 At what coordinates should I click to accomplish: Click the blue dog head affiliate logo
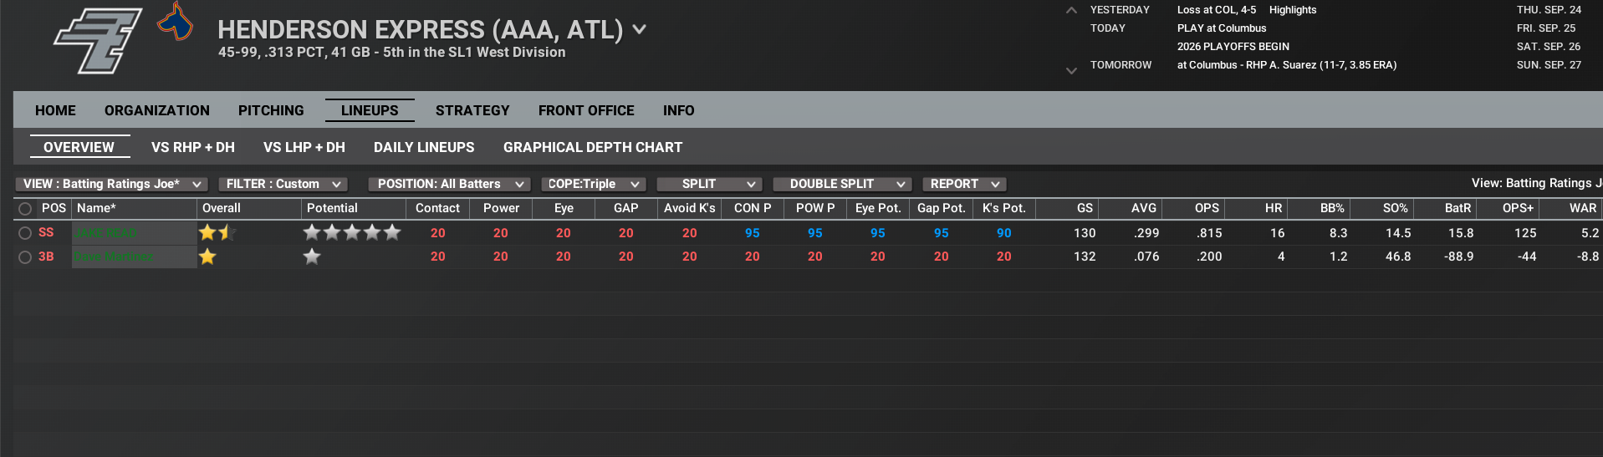coord(175,22)
